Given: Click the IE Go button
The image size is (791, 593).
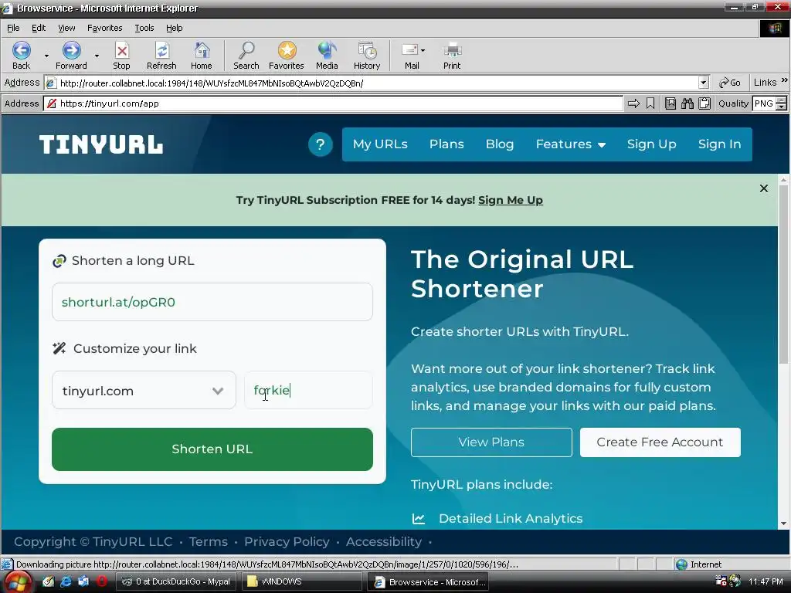Looking at the screenshot, I should pyautogui.click(x=730, y=83).
